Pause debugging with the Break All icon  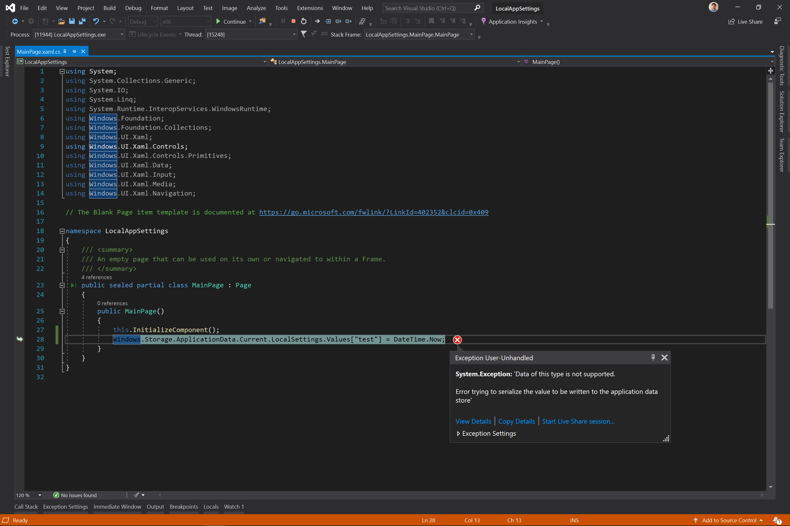(283, 21)
